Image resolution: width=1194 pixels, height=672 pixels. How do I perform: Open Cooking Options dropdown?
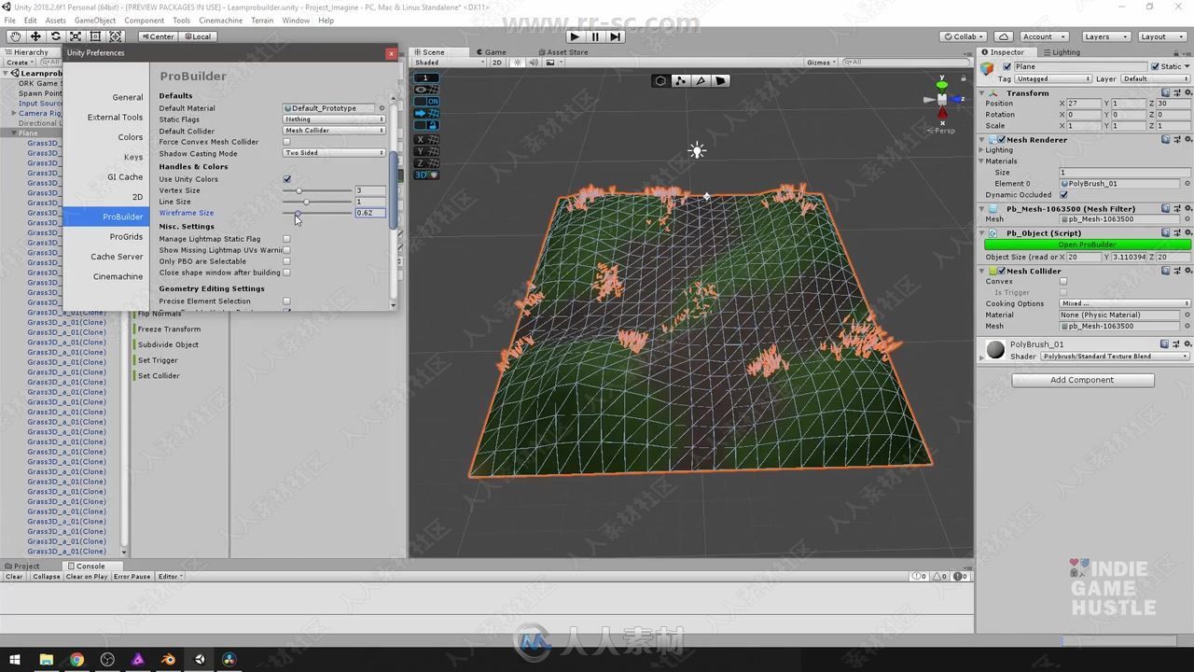pos(1125,303)
